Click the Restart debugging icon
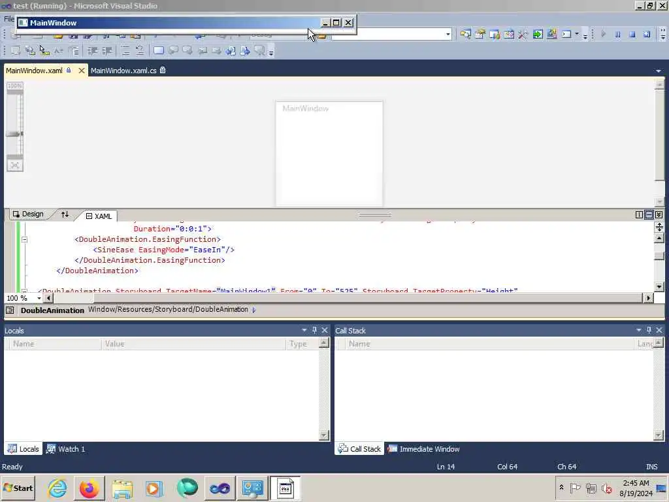The height and width of the screenshot is (502, 669). point(647,35)
